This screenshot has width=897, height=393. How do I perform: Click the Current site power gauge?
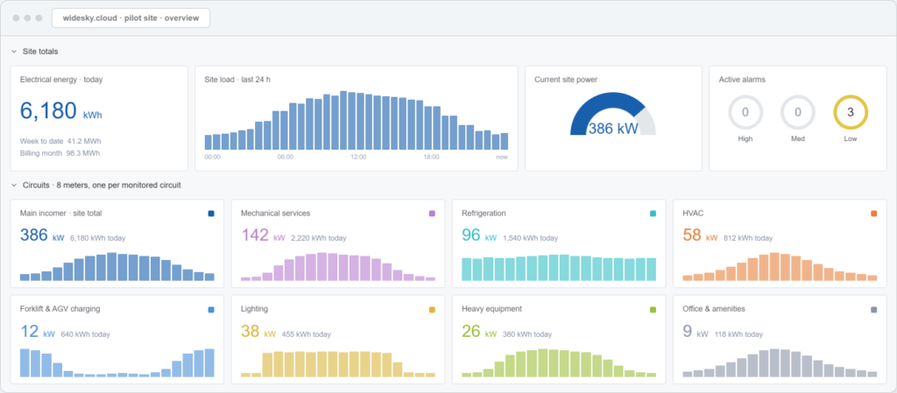point(612,114)
